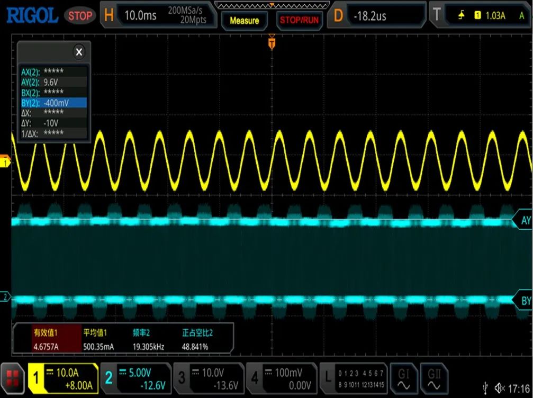Enable channel 3 in the bottom bar
The width and height of the screenshot is (533, 398).
coord(208,378)
